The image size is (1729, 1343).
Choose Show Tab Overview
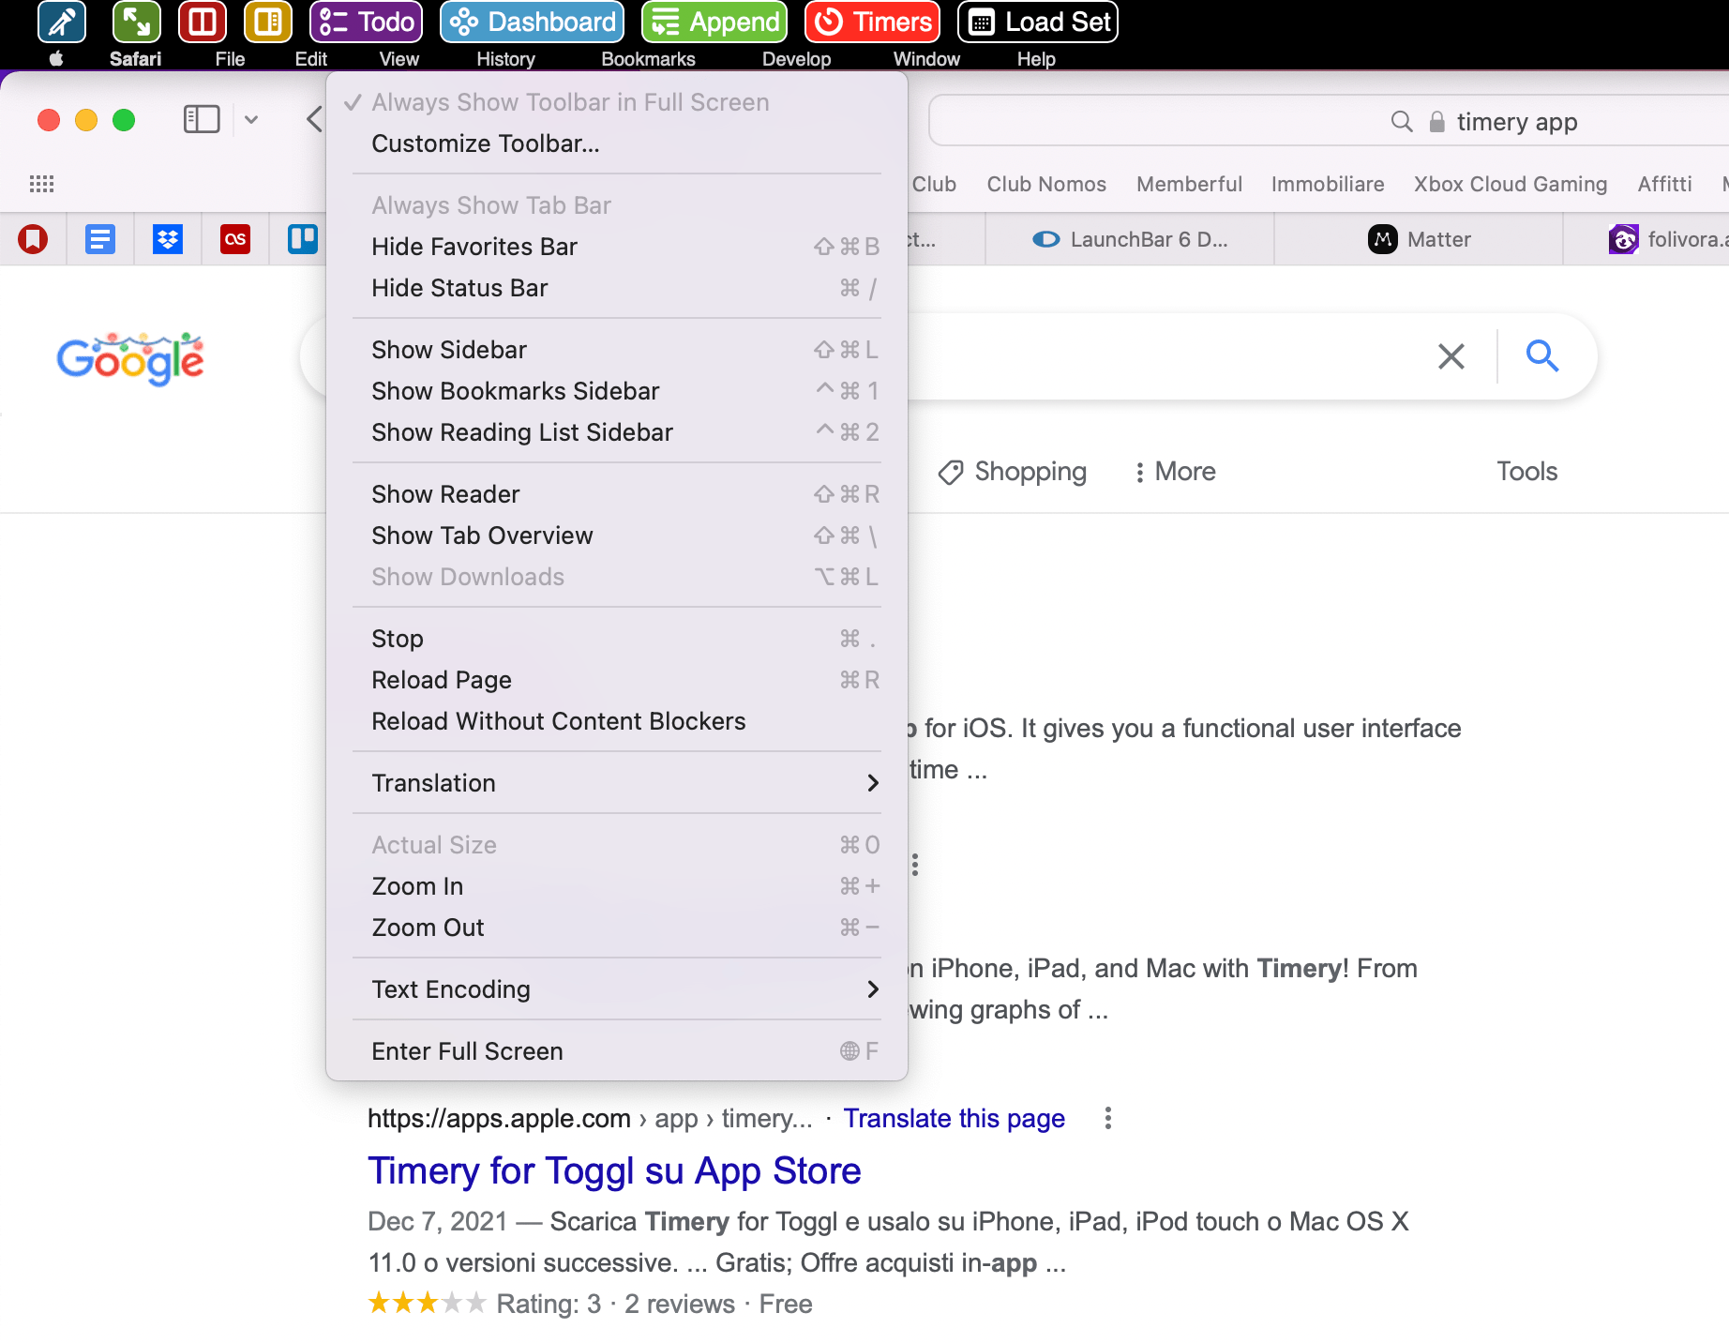pos(617,536)
